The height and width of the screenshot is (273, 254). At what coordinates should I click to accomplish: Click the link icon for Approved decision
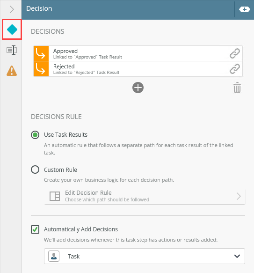[x=235, y=53]
